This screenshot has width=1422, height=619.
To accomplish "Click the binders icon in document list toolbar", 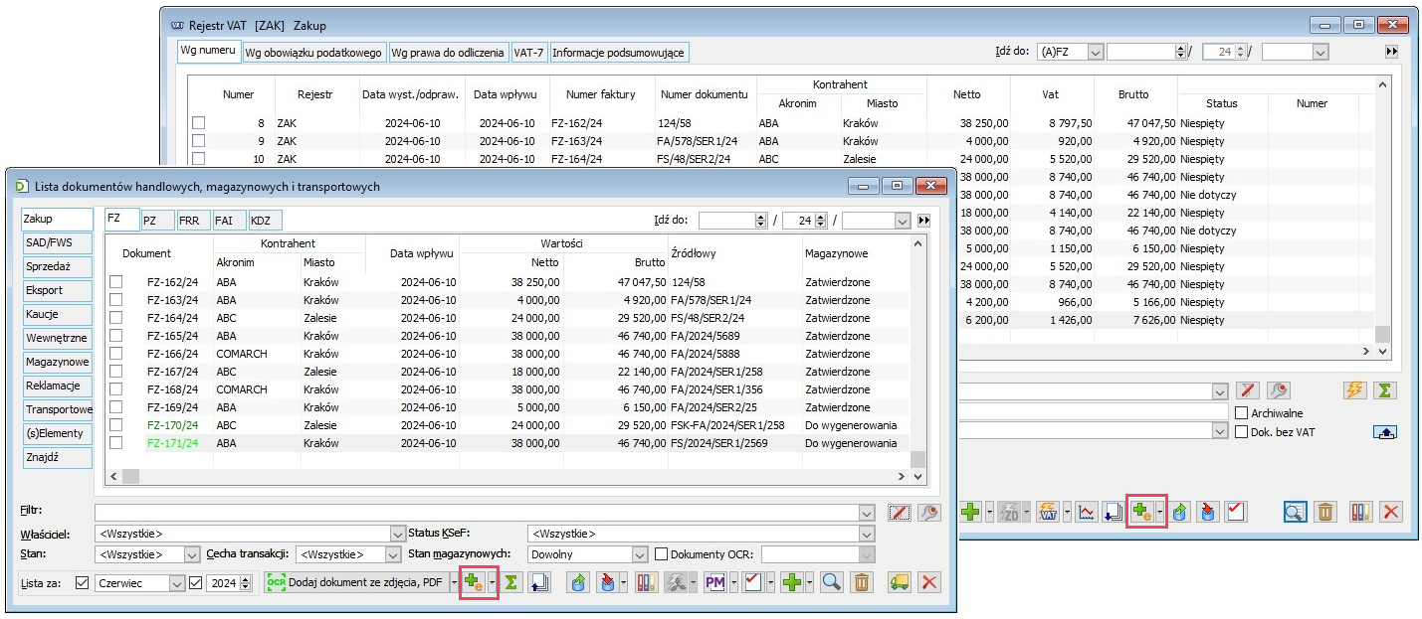I will point(646,582).
